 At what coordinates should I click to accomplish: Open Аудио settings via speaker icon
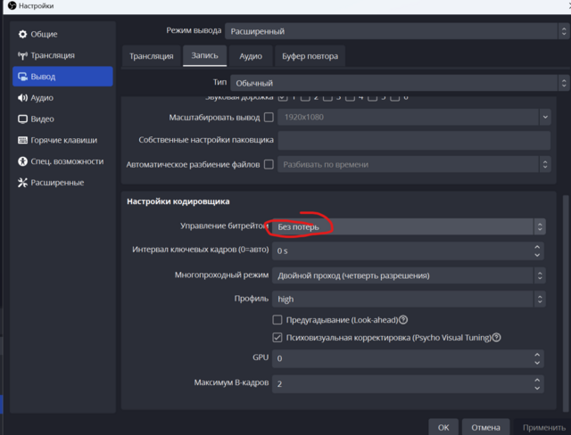pos(22,98)
